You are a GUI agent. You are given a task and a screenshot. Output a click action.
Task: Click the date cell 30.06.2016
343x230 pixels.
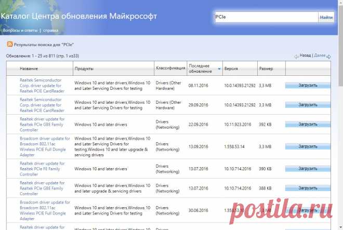coord(198,210)
